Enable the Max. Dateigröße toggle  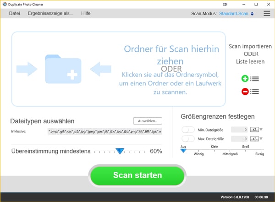pos(188,139)
